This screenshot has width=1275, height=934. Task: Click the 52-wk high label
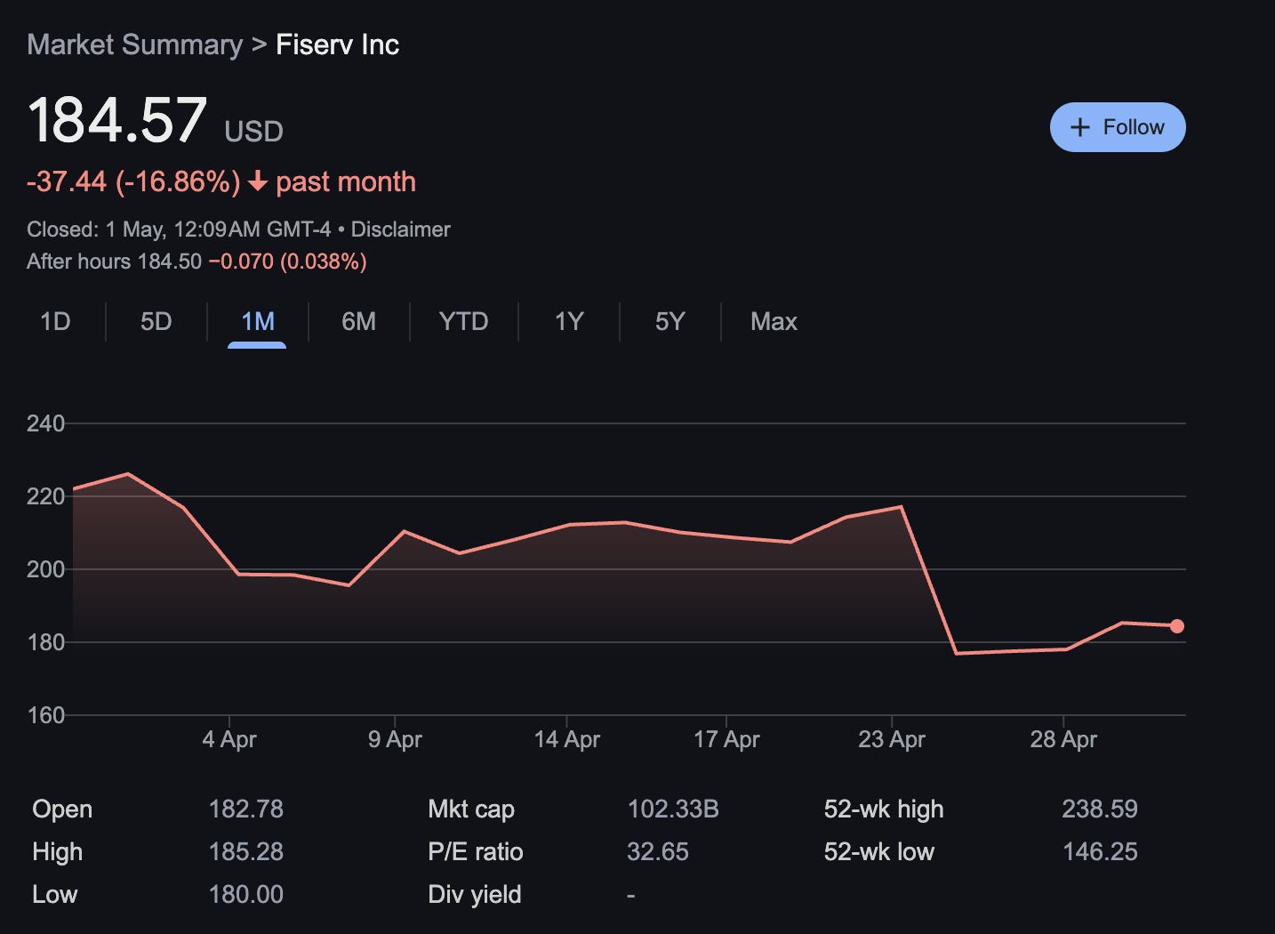point(884,809)
